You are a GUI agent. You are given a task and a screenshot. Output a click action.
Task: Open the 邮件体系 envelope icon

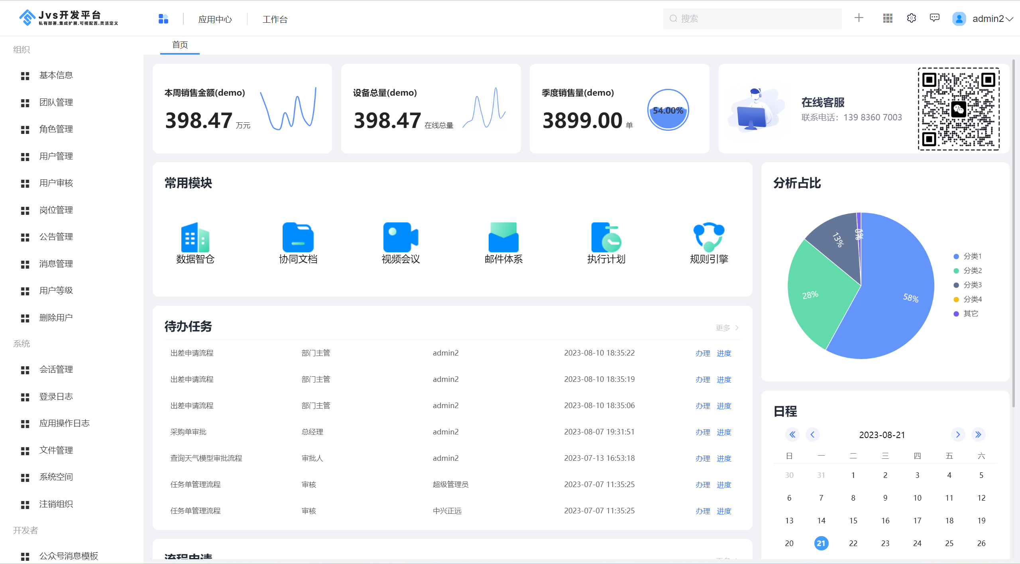[x=503, y=238]
